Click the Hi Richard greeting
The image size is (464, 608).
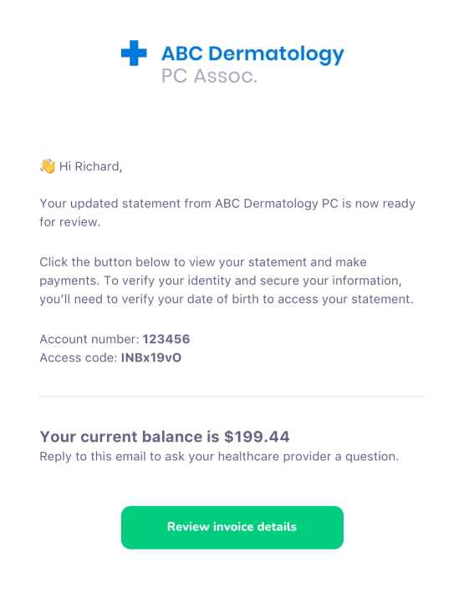pyautogui.click(x=90, y=166)
